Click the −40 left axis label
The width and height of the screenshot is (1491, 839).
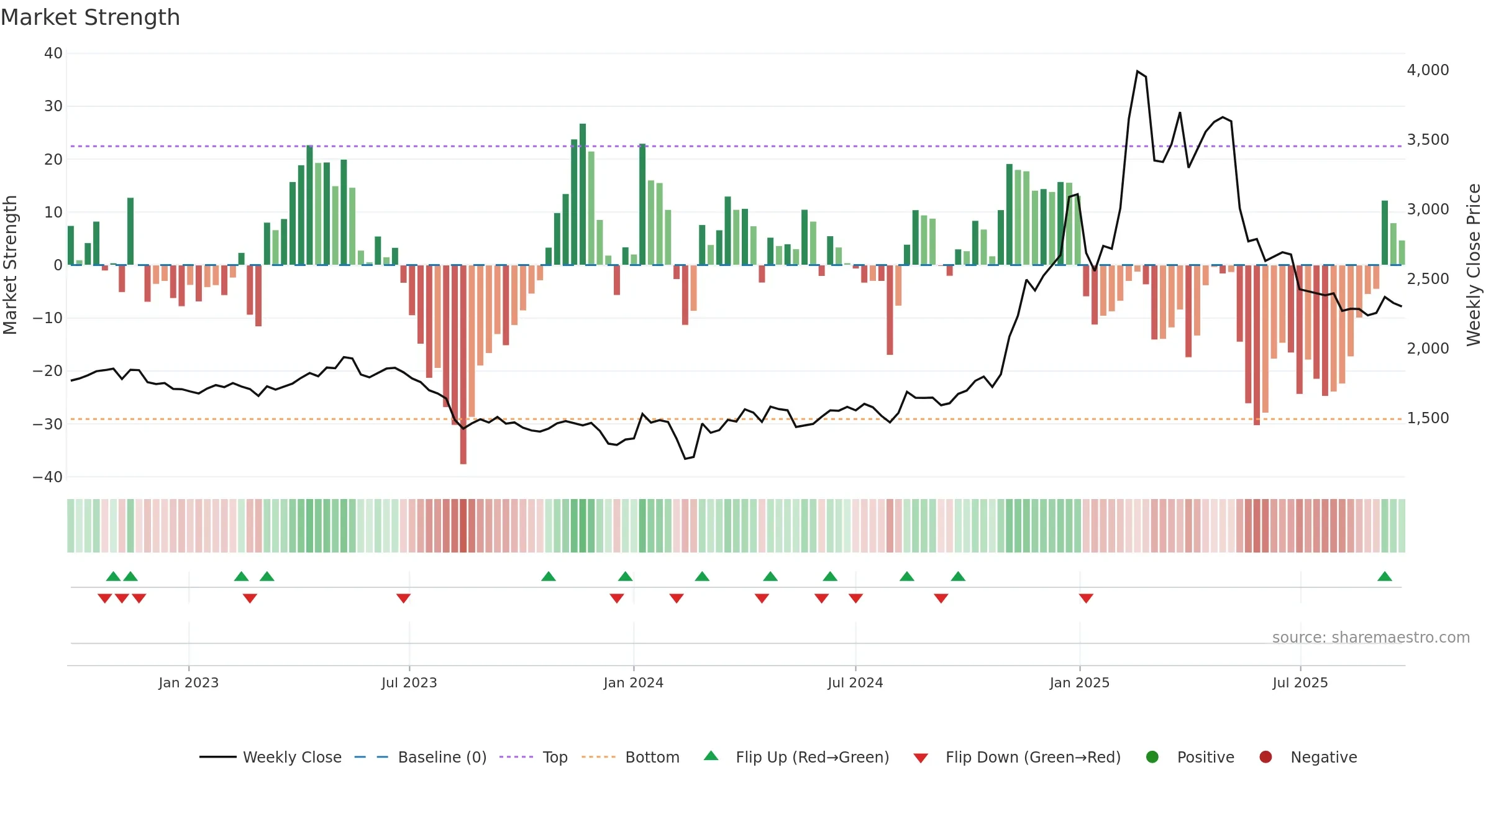point(48,477)
